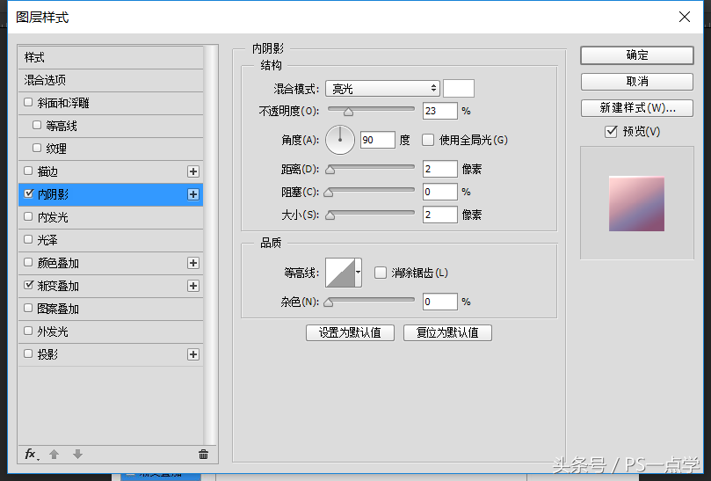Delete effect with trash icon
This screenshot has height=481, width=711.
click(203, 455)
